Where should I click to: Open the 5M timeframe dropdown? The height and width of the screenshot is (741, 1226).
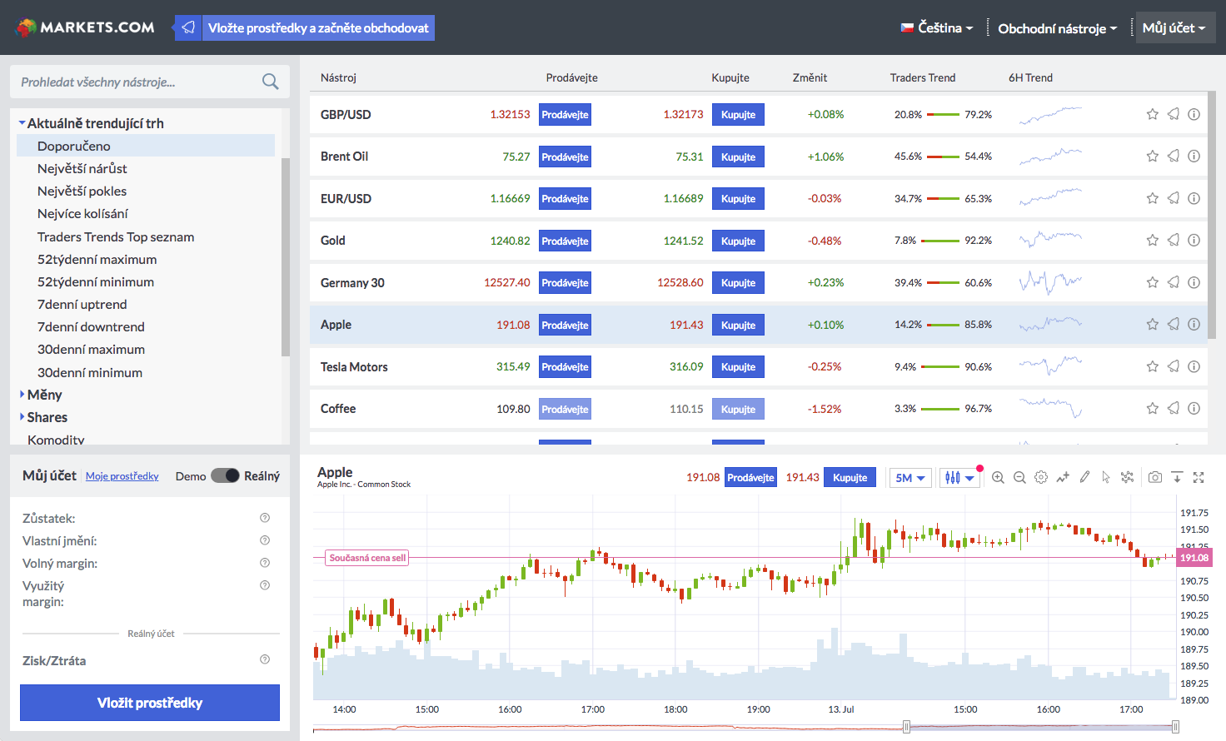[910, 478]
